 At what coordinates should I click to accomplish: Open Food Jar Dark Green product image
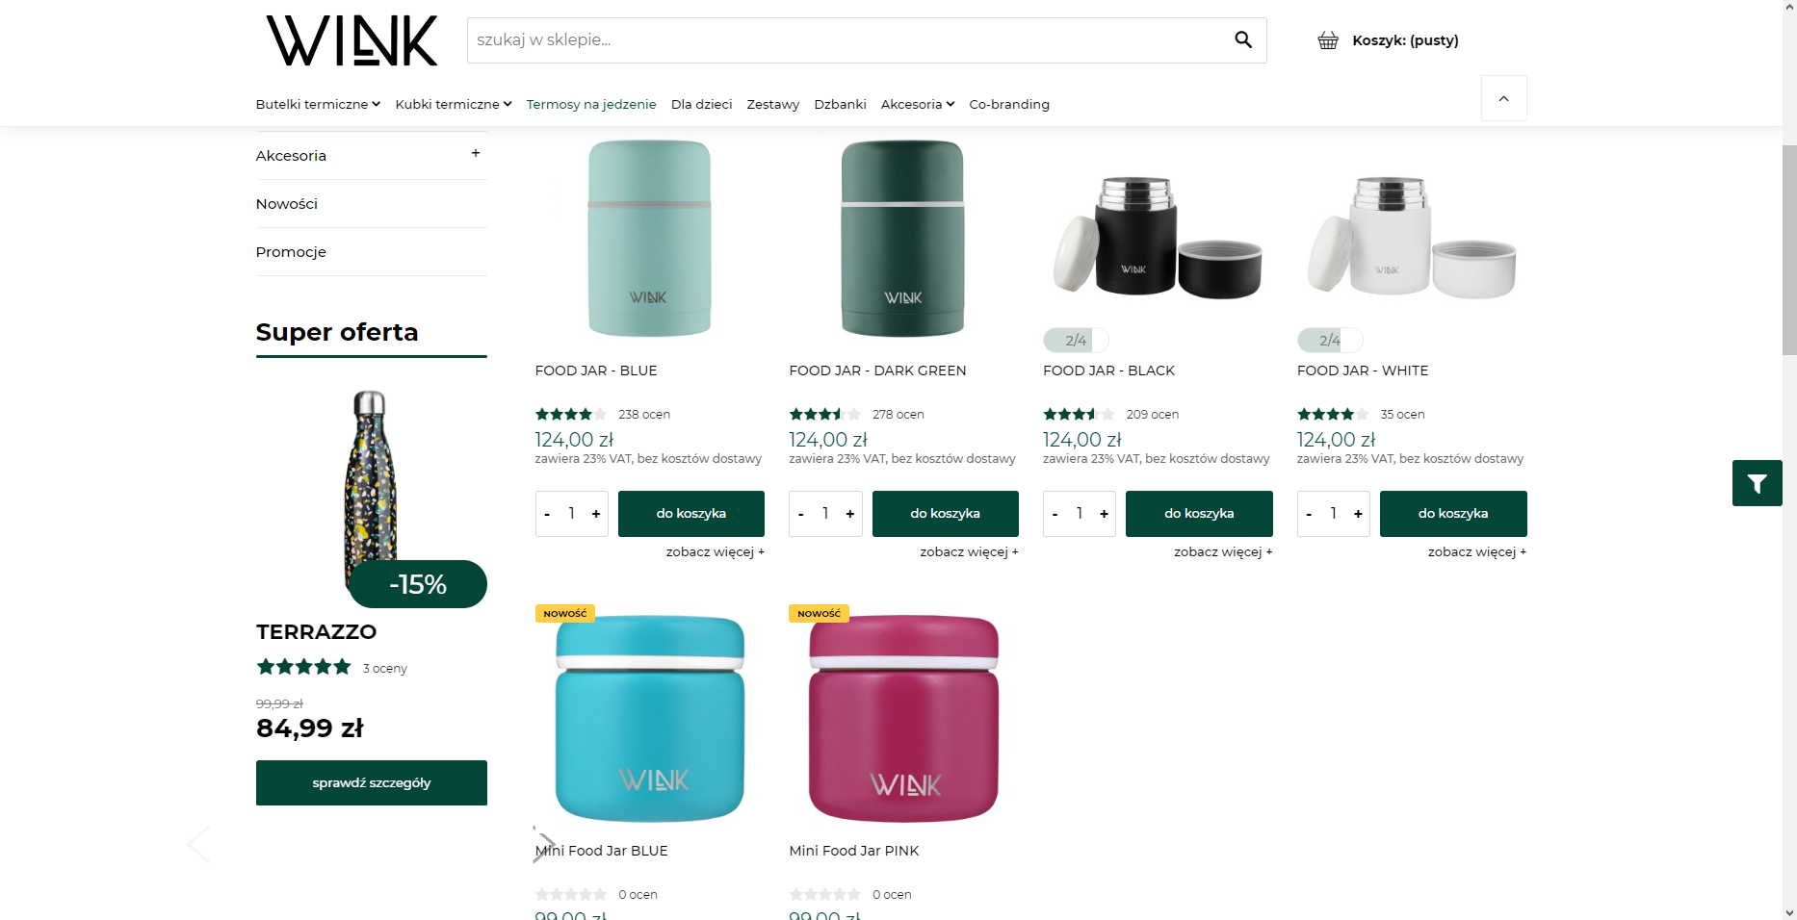point(903,239)
